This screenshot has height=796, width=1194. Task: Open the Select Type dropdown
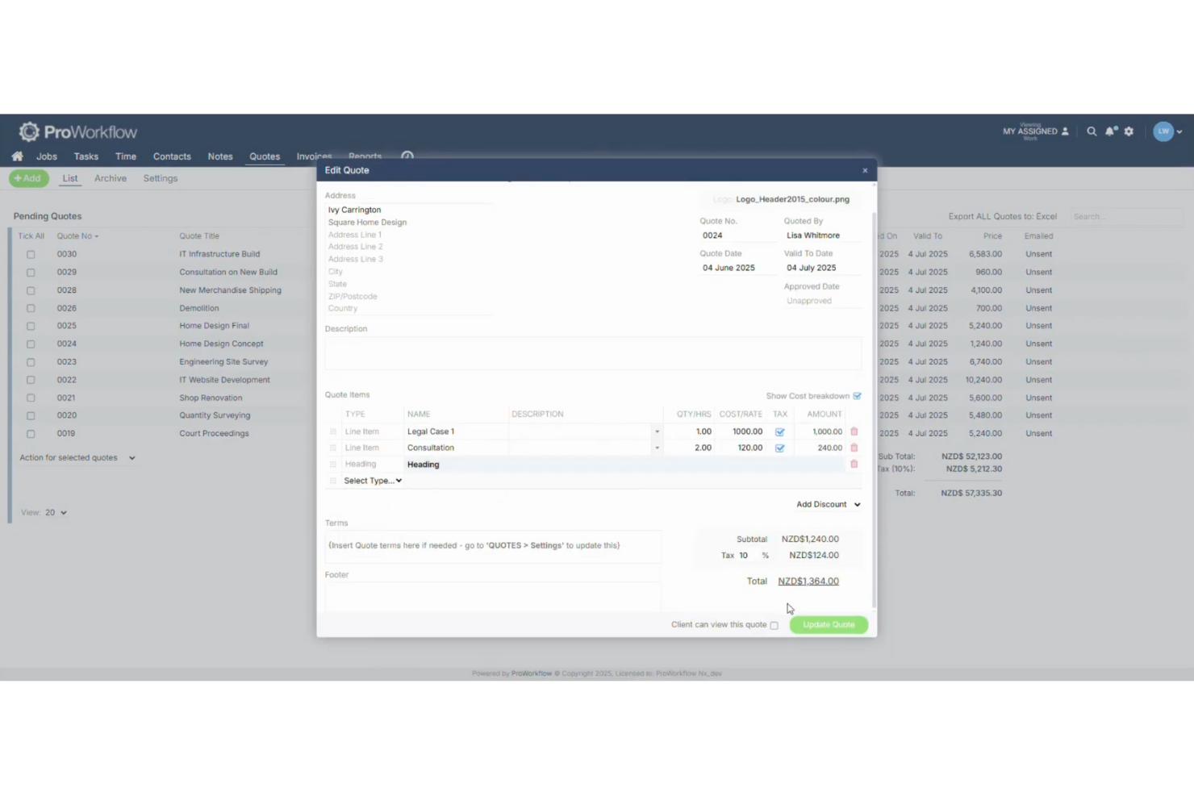coord(372,480)
